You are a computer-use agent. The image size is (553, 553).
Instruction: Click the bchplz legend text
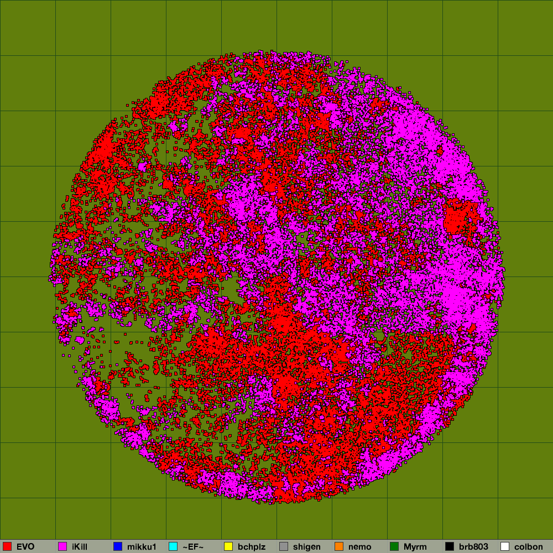click(x=252, y=547)
